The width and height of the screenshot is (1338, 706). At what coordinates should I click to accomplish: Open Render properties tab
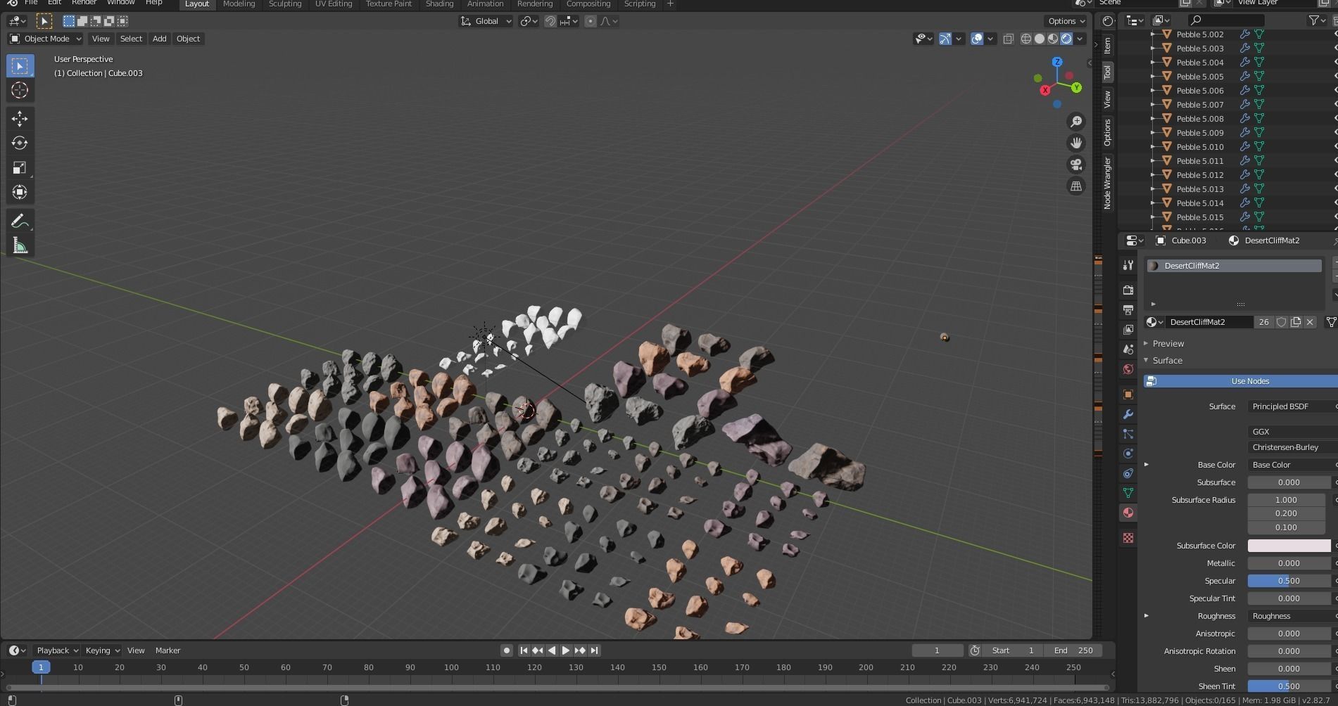coord(1128,290)
